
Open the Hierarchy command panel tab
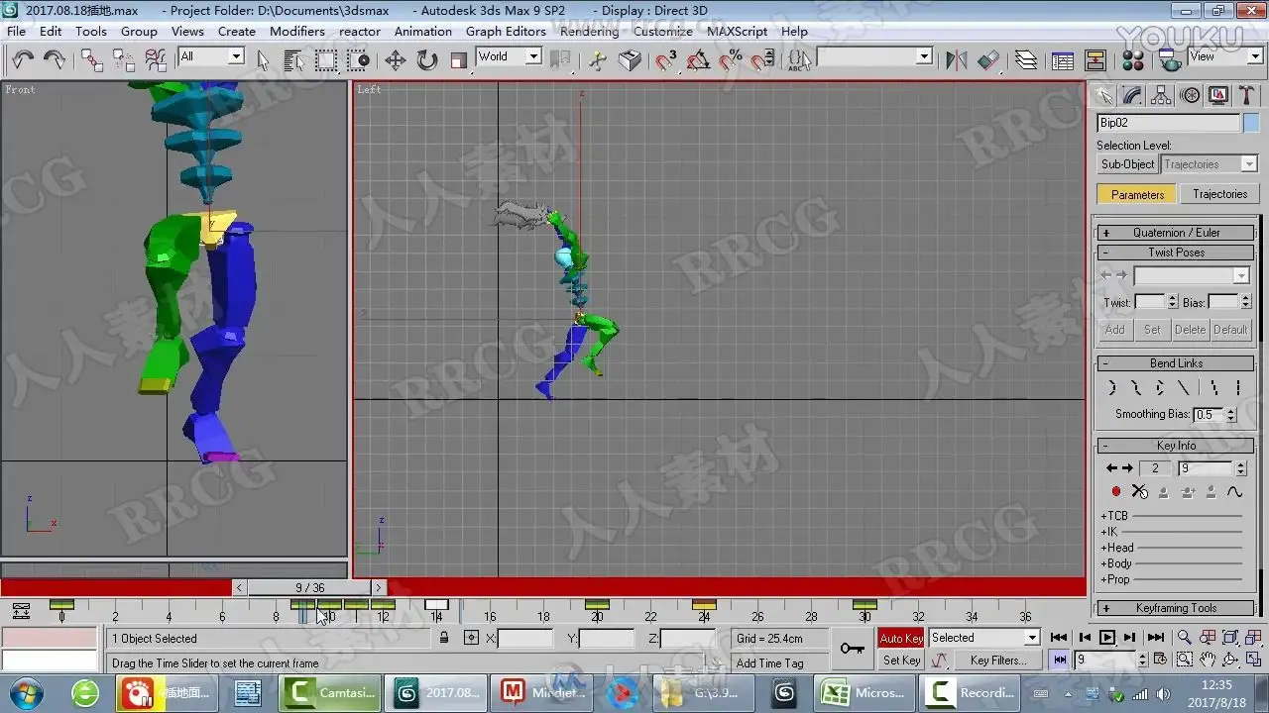tap(1162, 95)
